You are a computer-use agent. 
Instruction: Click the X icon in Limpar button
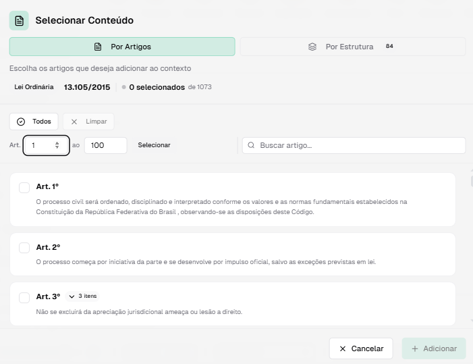[x=74, y=122]
